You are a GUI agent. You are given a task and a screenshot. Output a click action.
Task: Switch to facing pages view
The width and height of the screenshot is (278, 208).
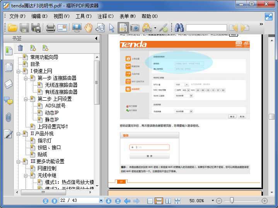click(168, 201)
